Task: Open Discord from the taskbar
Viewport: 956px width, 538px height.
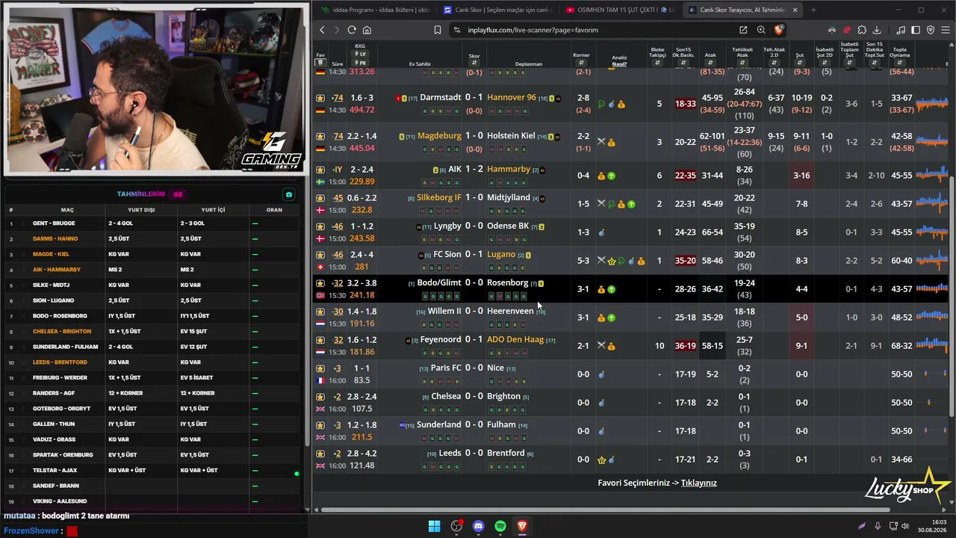Action: tap(479, 526)
